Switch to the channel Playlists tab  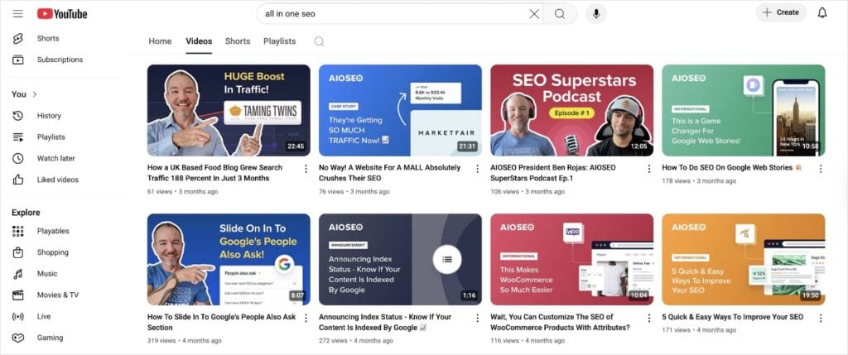point(280,41)
